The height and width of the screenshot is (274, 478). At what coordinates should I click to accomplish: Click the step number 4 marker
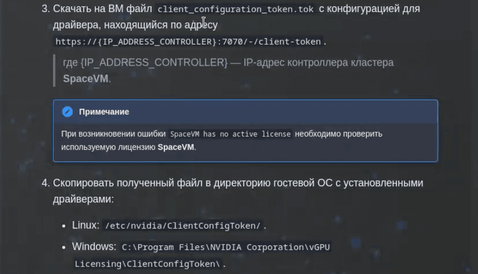coord(45,183)
